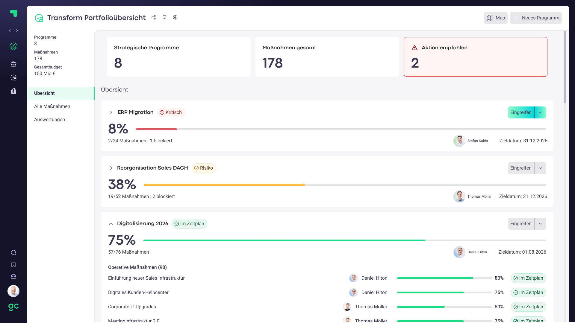Screen dimensions: 575x323
Task: Open Thomas Möller's avatar on Reorganisation card
Action: coord(459,196)
